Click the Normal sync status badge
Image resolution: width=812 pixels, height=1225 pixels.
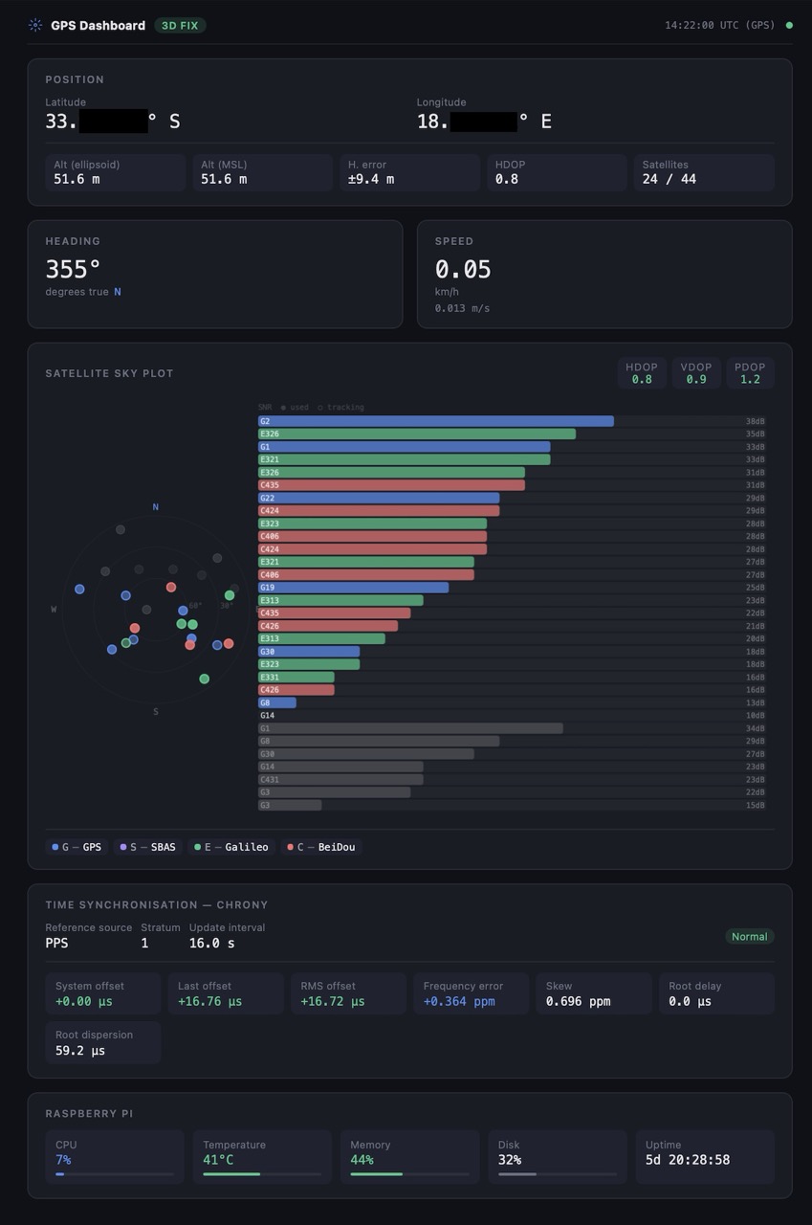(x=749, y=937)
